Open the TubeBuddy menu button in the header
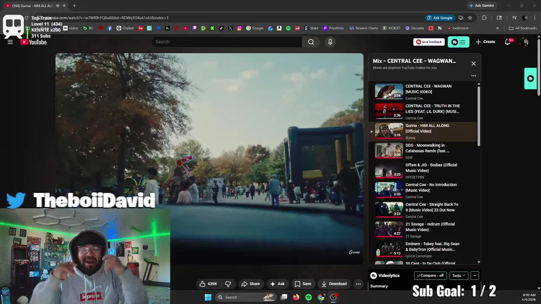Viewport: 541px width, 304px height. coord(459,42)
